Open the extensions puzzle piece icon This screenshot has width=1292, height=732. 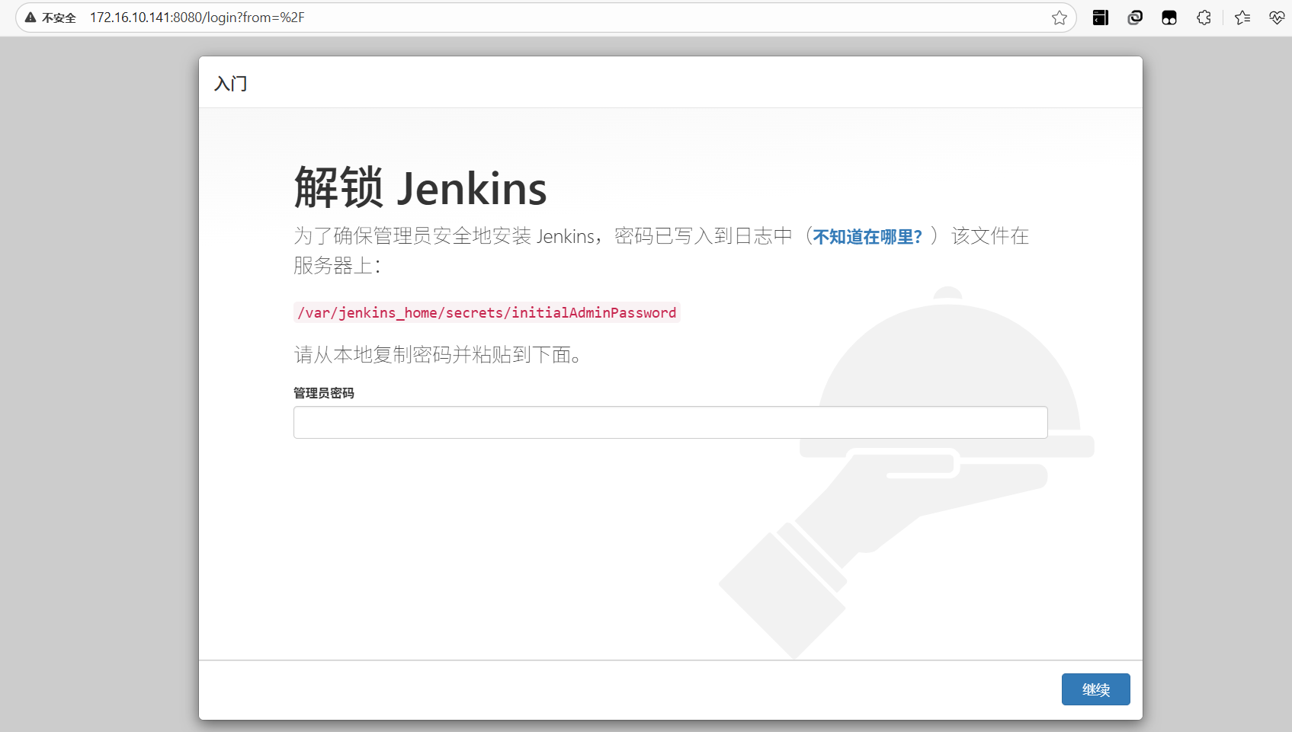pyautogui.click(x=1204, y=18)
